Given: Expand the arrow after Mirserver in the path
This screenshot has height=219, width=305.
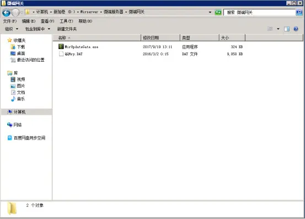Looking at the screenshot, I should tap(101, 12).
